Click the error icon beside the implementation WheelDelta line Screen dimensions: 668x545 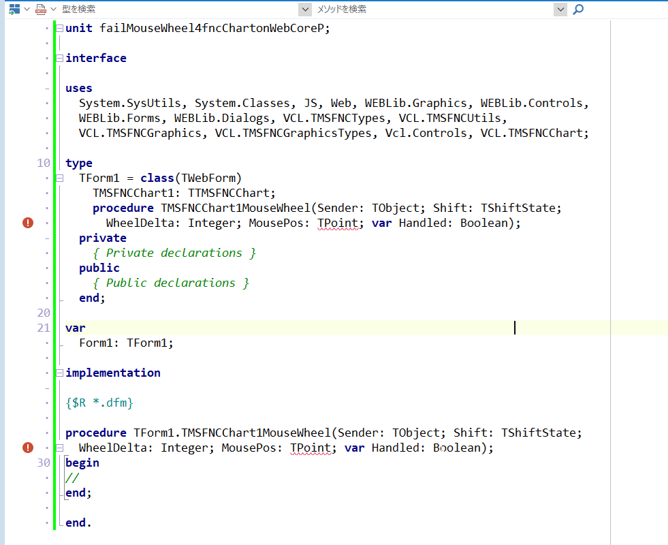[x=28, y=448]
